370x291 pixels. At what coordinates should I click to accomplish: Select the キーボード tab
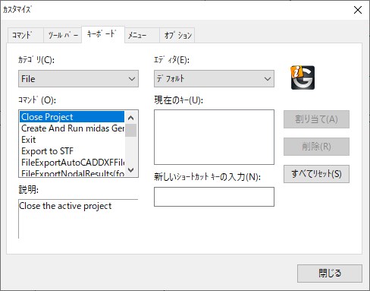click(103, 34)
